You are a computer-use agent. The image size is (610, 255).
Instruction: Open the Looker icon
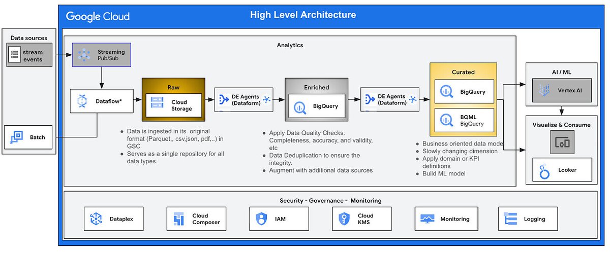pyautogui.click(x=544, y=170)
